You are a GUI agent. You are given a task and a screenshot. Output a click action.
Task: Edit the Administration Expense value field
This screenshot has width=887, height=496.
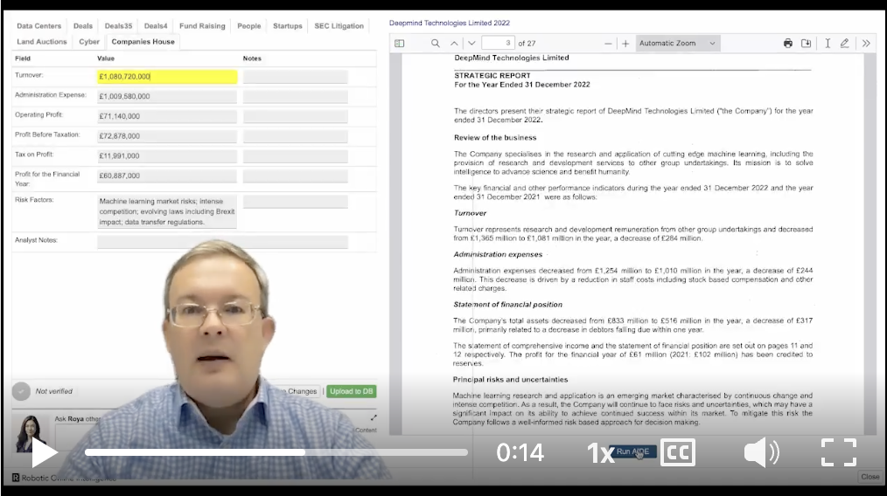pyautogui.click(x=167, y=97)
